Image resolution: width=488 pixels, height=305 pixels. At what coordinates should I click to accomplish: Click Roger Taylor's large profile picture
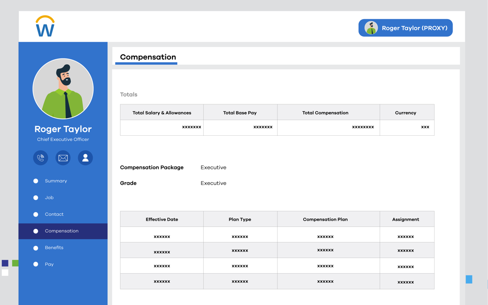63,89
